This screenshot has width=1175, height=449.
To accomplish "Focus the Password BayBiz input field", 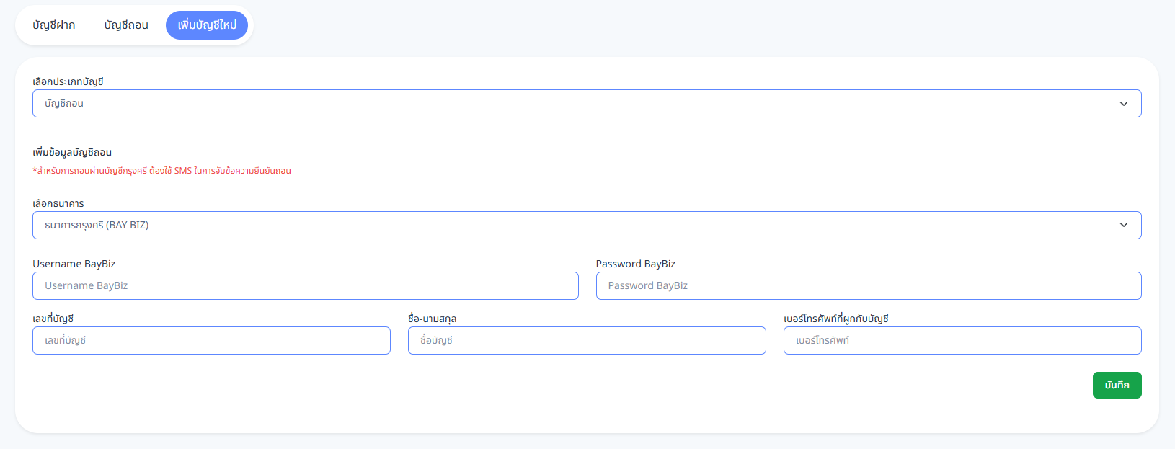I will tap(868, 286).
